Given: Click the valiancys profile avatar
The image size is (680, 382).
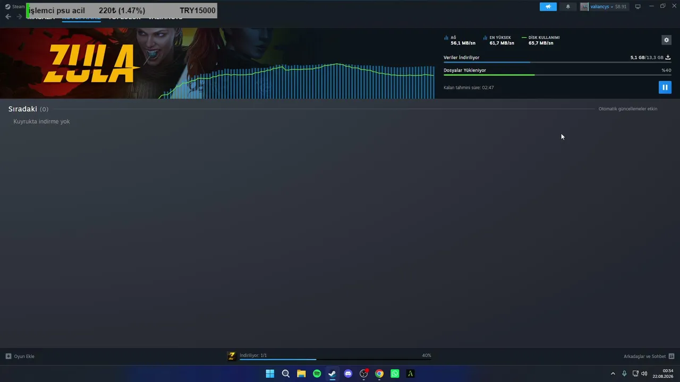Looking at the screenshot, I should coord(584,7).
